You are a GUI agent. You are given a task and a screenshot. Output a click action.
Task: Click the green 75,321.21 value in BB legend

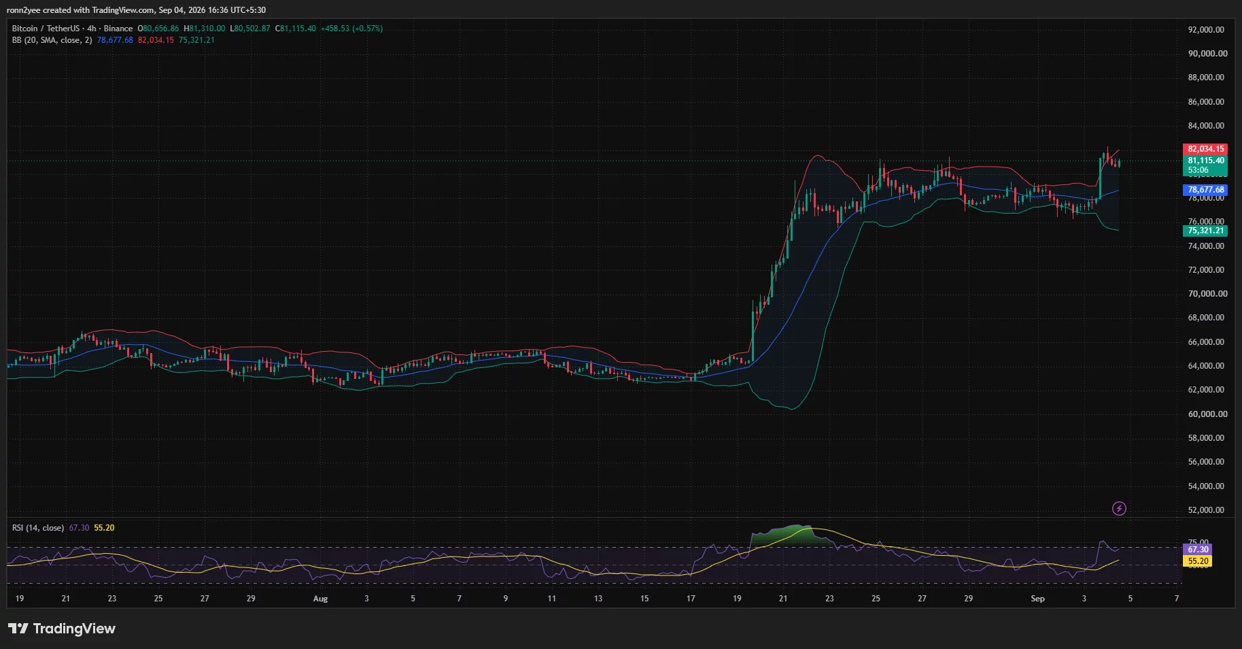pyautogui.click(x=196, y=40)
